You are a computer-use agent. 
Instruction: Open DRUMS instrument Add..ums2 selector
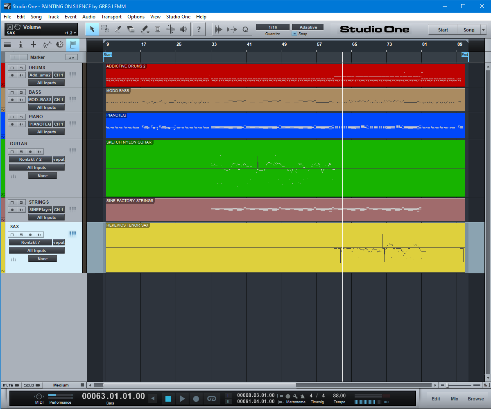[x=40, y=75]
